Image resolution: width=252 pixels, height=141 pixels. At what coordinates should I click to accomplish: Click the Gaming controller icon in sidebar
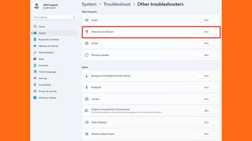[35, 78]
